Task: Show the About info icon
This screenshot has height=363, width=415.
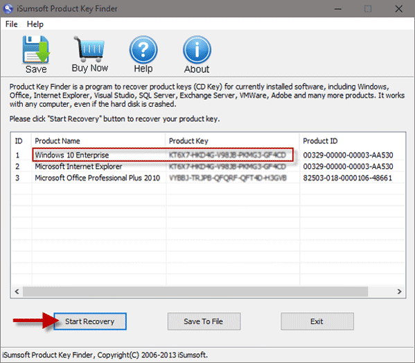Action: 197,49
